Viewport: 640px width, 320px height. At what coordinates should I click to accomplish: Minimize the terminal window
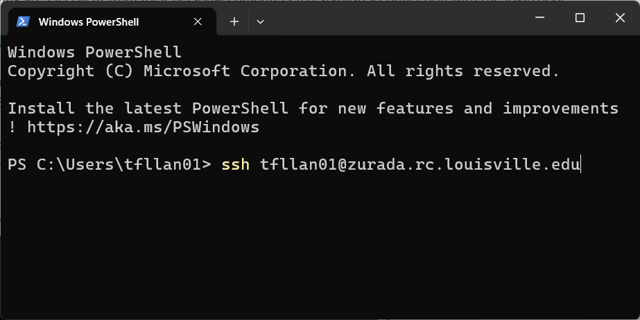coord(542,17)
